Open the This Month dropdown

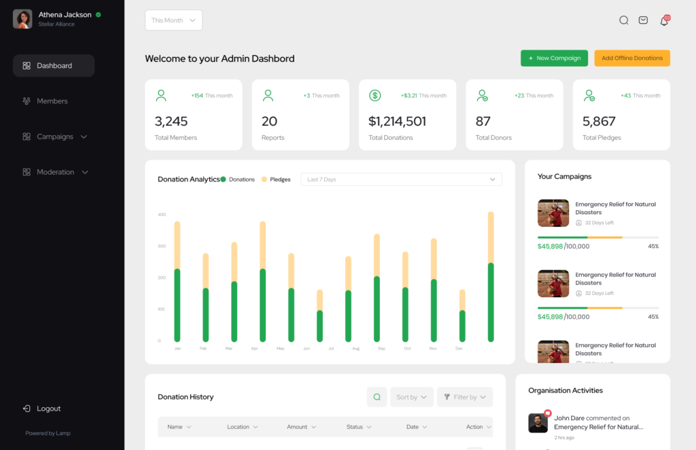[173, 20]
